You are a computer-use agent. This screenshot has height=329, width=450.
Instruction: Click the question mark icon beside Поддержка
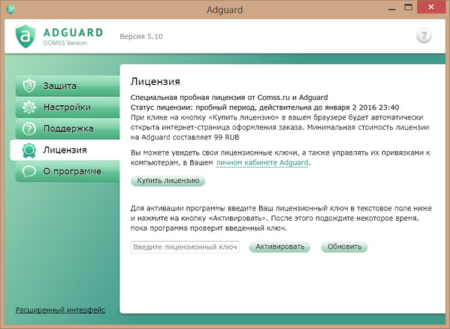[29, 128]
